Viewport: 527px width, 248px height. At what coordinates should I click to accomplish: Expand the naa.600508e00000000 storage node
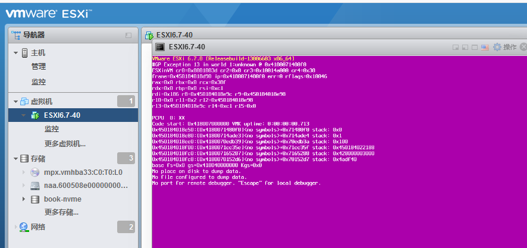click(24, 186)
